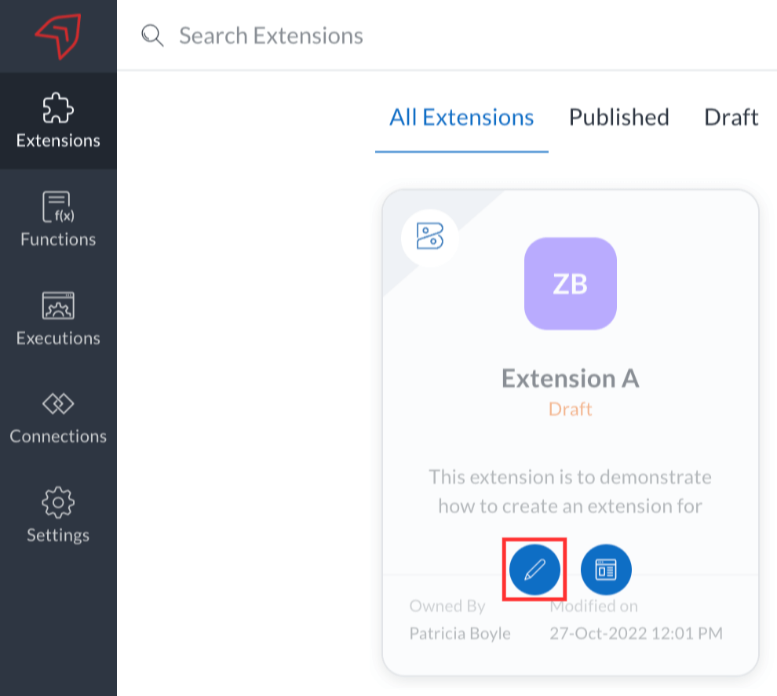Click the modified date text
Image resolution: width=777 pixels, height=696 pixels.
tap(636, 633)
